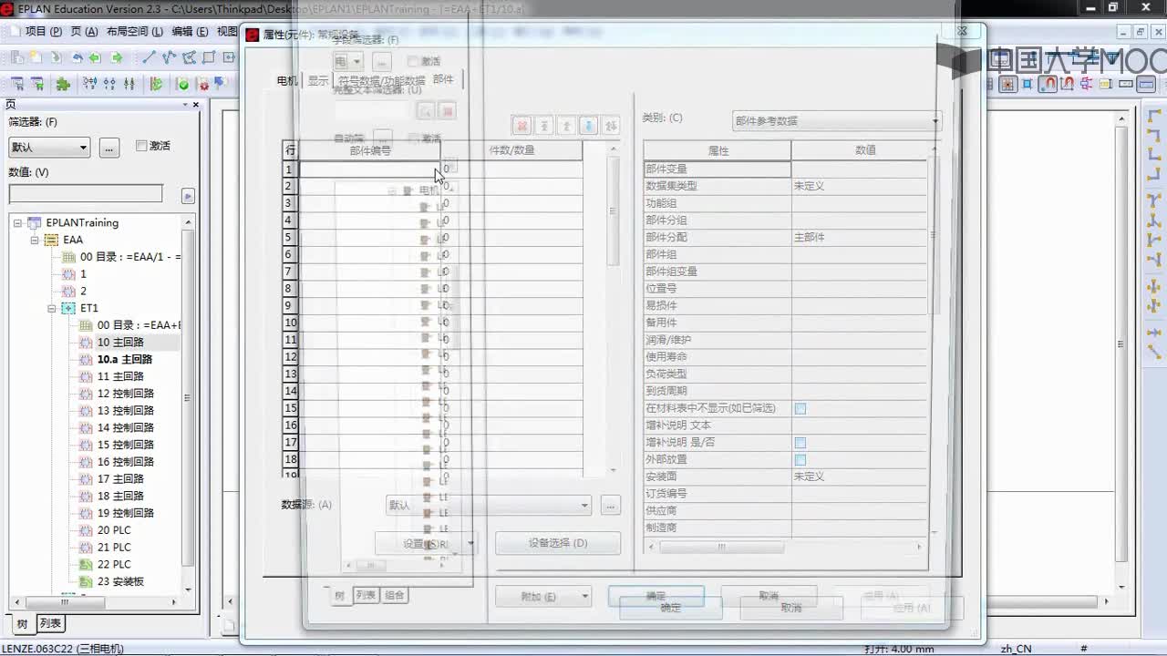Click the zh_CN status bar entry
The width and height of the screenshot is (1167, 656).
1016,649
